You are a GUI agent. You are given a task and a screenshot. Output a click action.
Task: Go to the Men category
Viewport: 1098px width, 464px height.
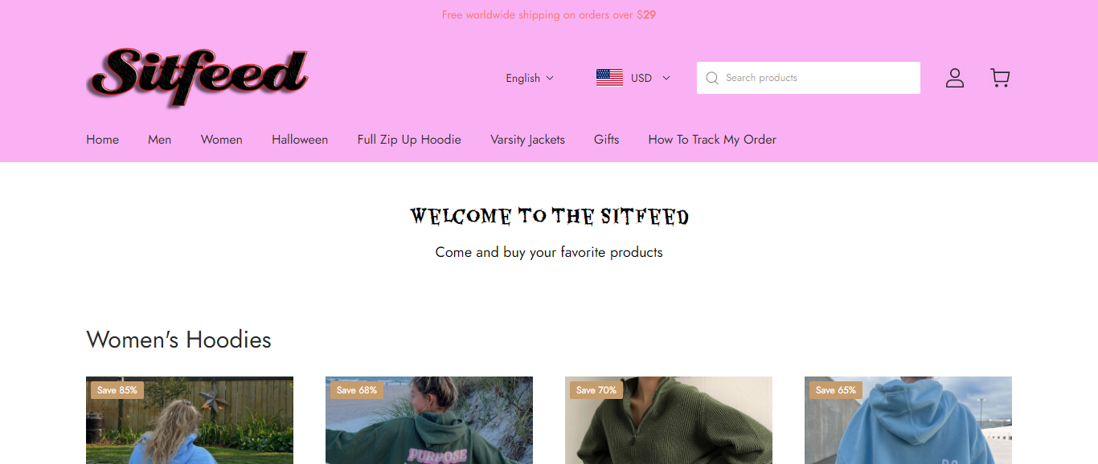click(x=159, y=140)
